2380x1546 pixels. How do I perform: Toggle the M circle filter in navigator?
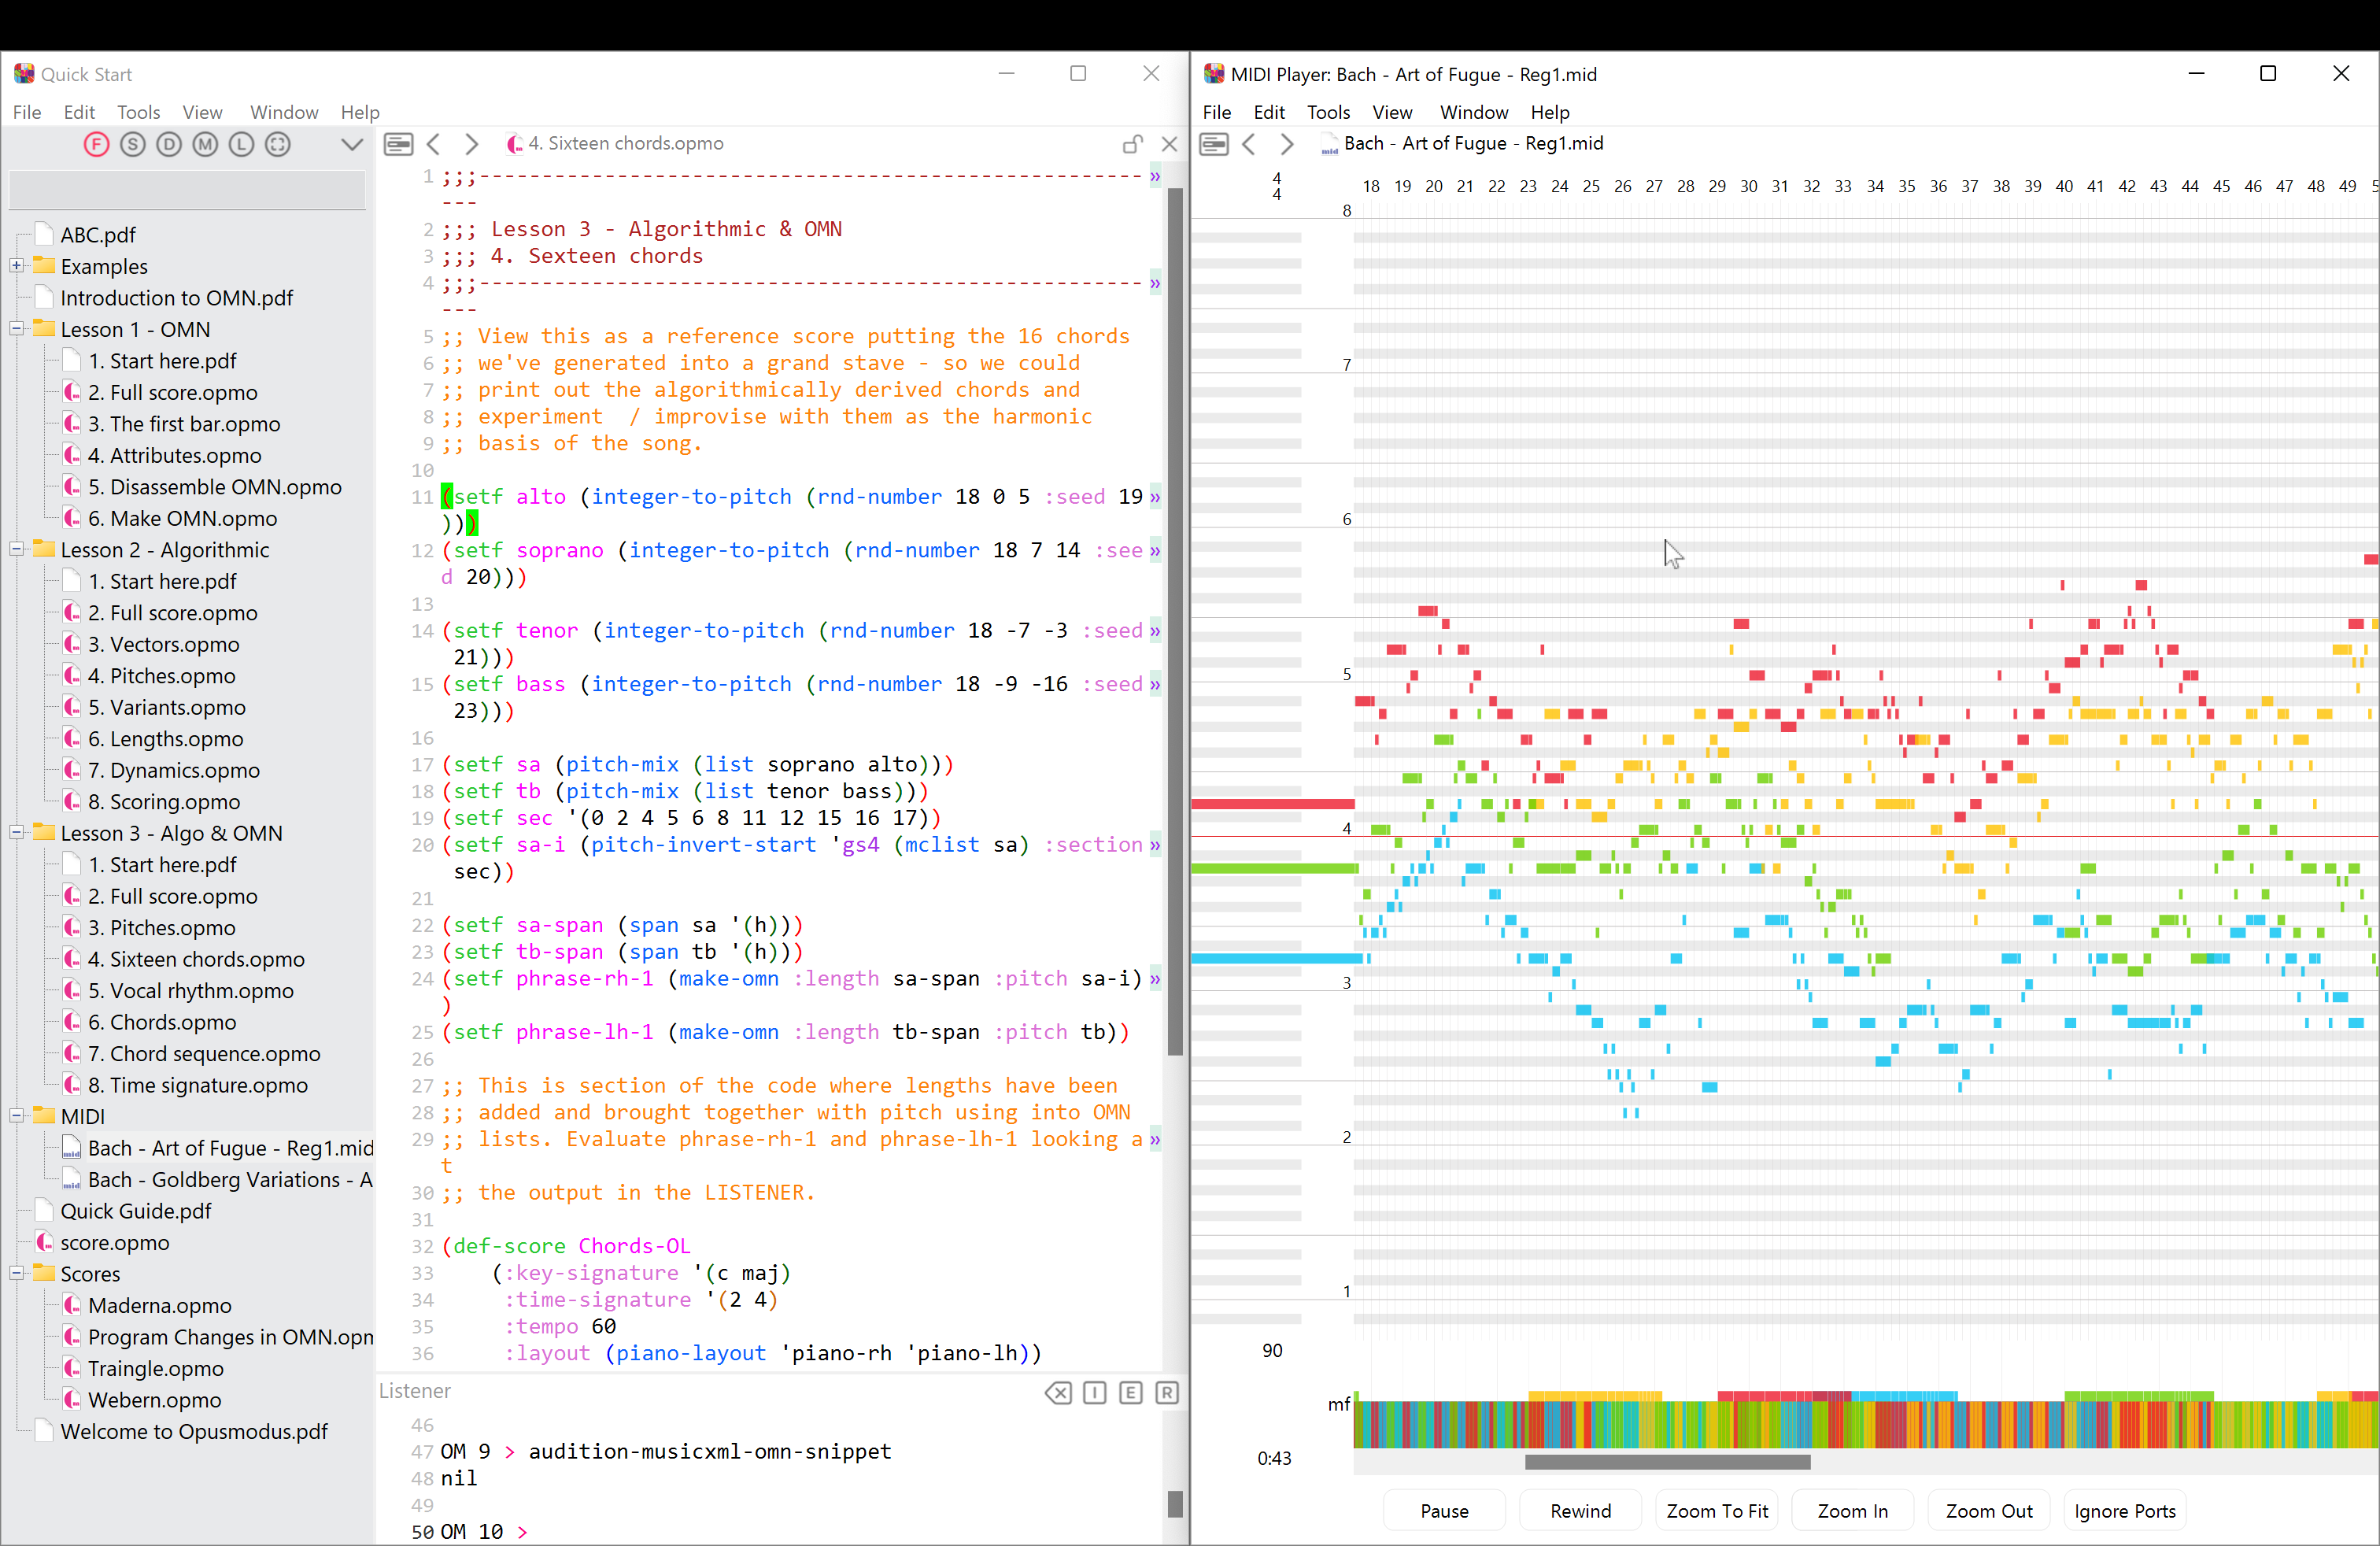coord(205,144)
